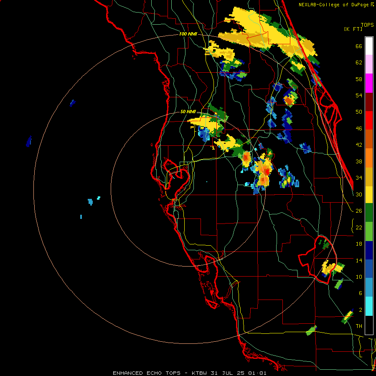The height and width of the screenshot is (376, 376).
Task: Click the light green 22 legend swatch
Action: [x=369, y=231]
